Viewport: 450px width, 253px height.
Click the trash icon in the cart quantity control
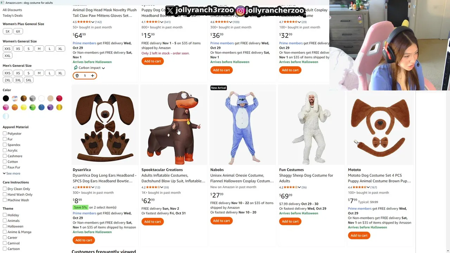[x=77, y=76]
